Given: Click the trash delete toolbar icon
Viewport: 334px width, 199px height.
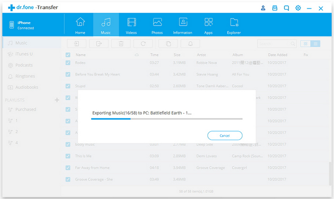Looking at the screenshot, I should (121, 44).
